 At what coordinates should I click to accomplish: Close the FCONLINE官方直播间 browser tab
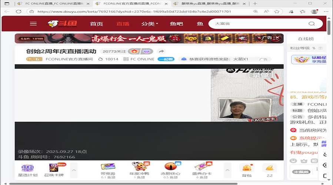(166, 4)
